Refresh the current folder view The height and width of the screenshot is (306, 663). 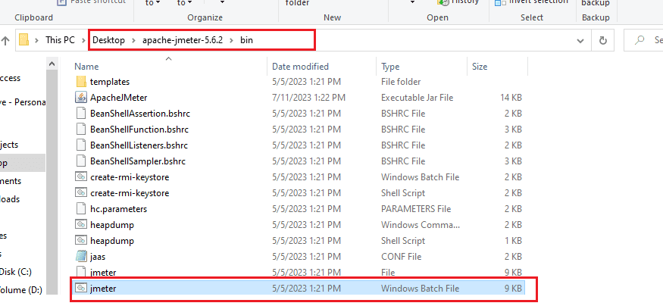coord(603,40)
